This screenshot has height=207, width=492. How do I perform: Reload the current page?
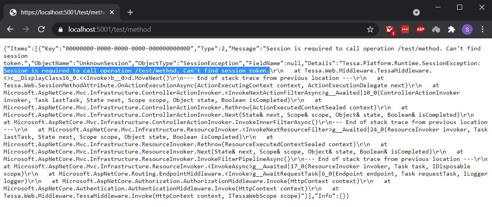pyautogui.click(x=41, y=29)
